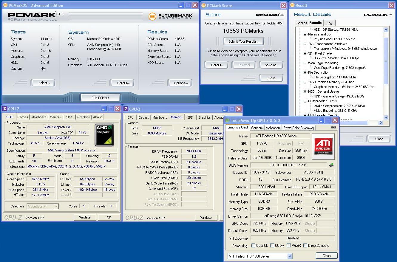
Task: Open the PowerColor Giveaway tab
Action: click(299, 128)
